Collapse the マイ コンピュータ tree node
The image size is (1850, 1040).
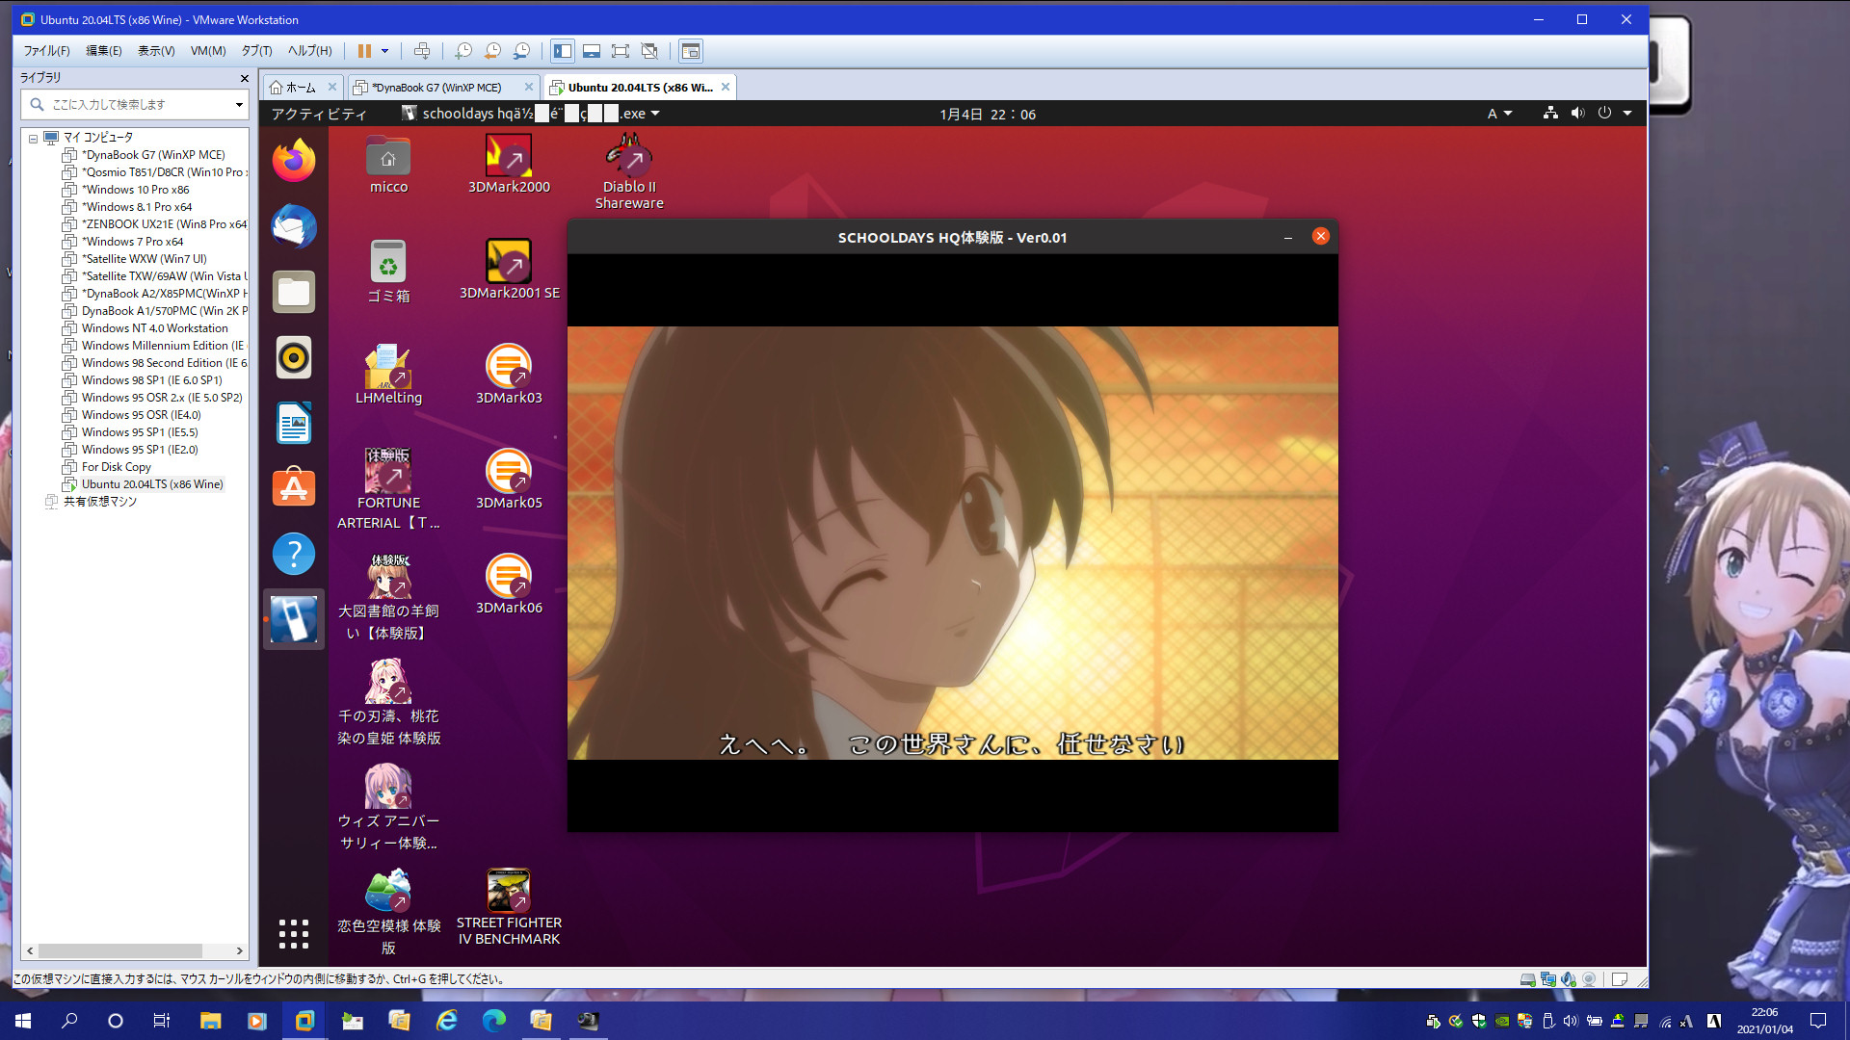tap(33, 138)
